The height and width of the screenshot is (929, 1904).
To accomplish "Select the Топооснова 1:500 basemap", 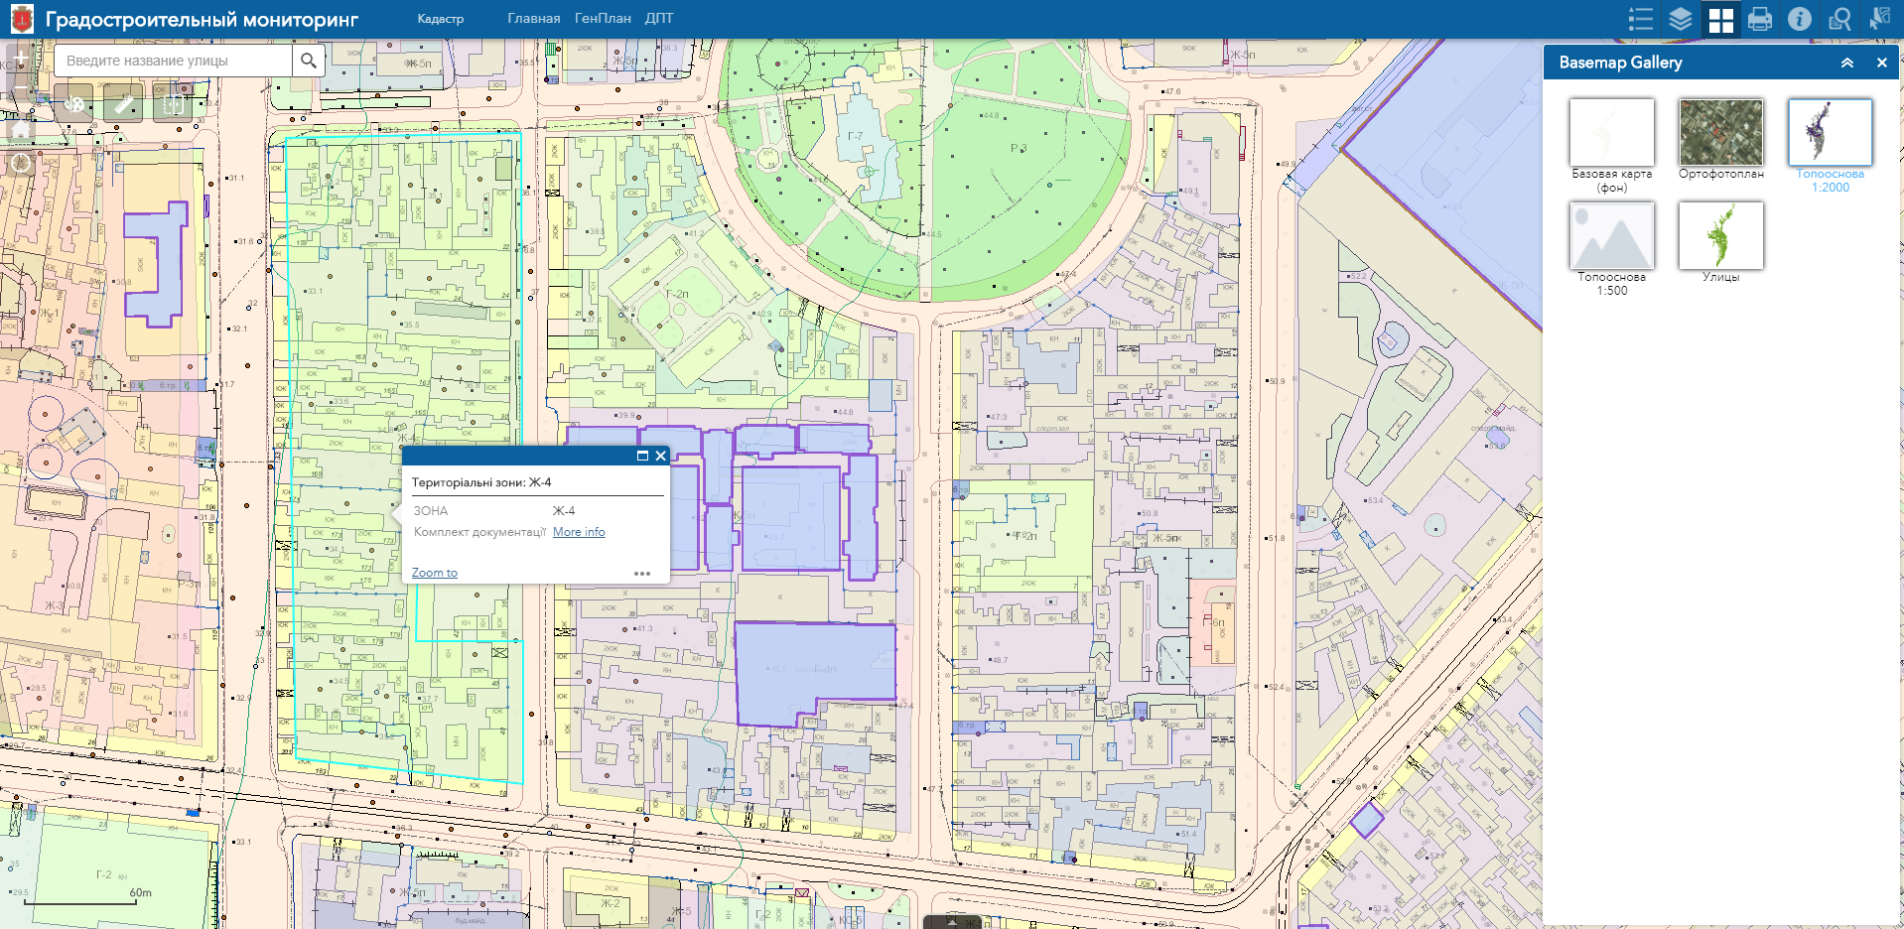I will click(1610, 236).
